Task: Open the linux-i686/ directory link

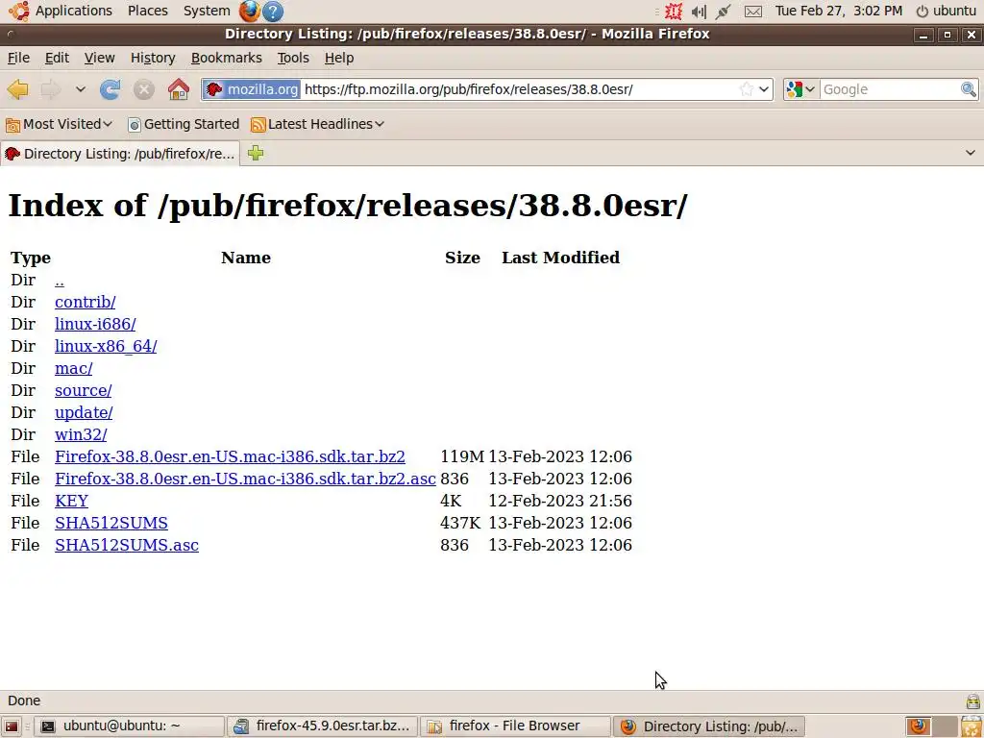Action: pos(95,324)
